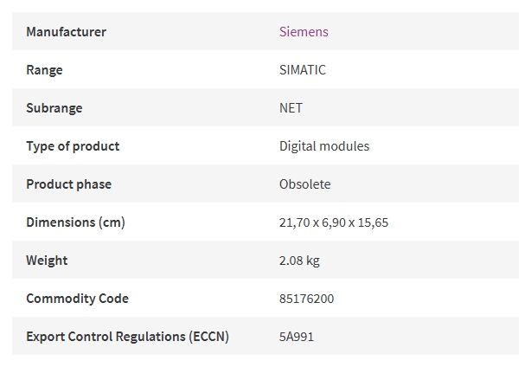The width and height of the screenshot is (531, 367).
Task: Select the Digital modules value
Action: (x=324, y=146)
